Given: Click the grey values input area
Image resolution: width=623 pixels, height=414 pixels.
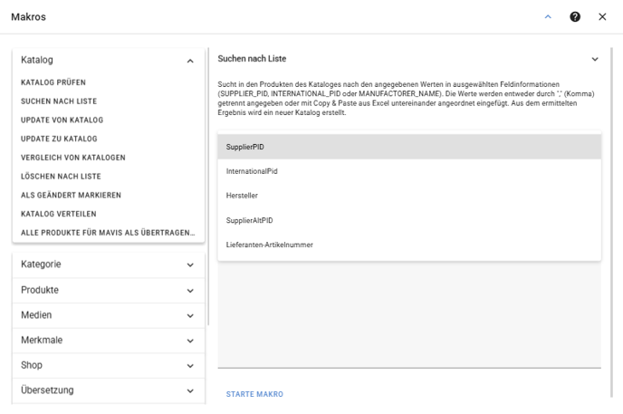Looking at the screenshot, I should coord(409,313).
